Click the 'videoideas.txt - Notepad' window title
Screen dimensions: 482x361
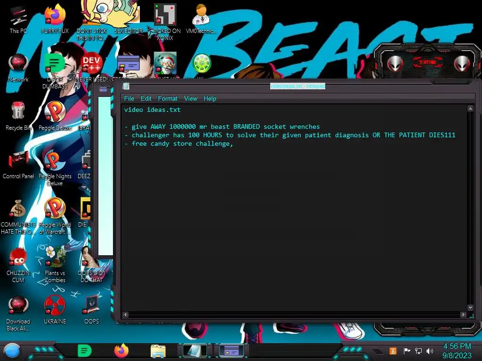point(297,86)
